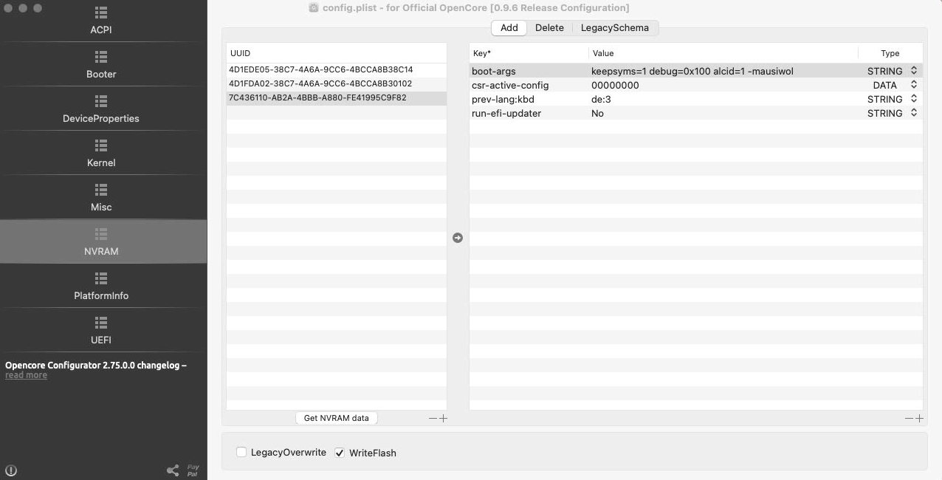Screen dimensions: 942x480
Task: Select the run-efi-updater key cell
Action: pyautogui.click(x=529, y=113)
